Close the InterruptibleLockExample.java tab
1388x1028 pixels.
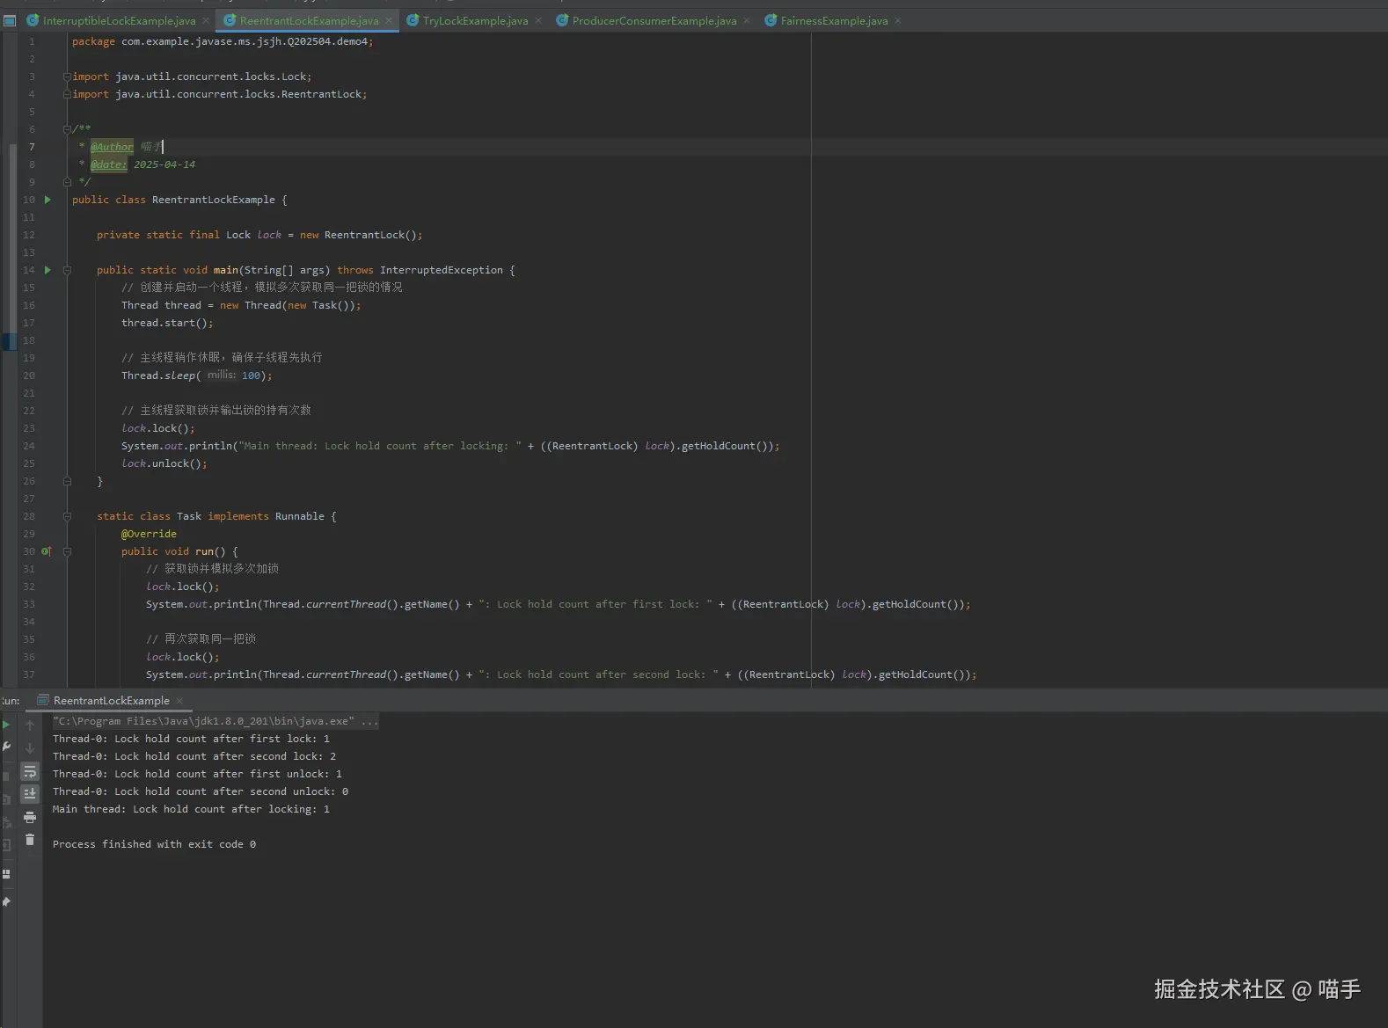coord(206,21)
